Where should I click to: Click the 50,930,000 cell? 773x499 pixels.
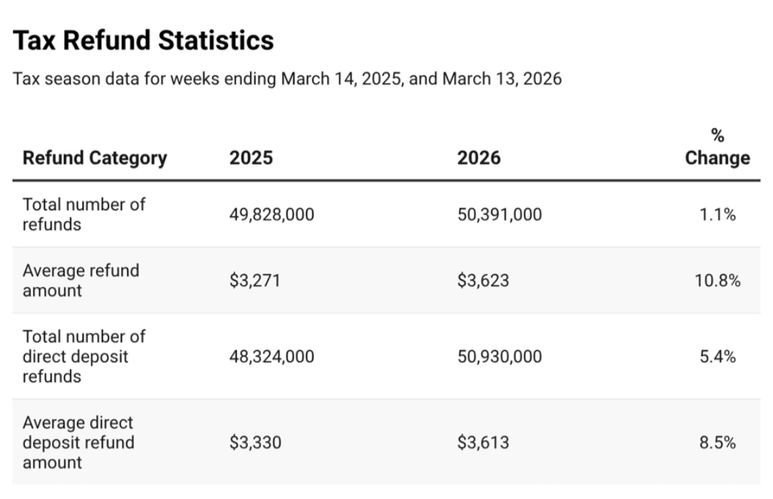(x=500, y=357)
